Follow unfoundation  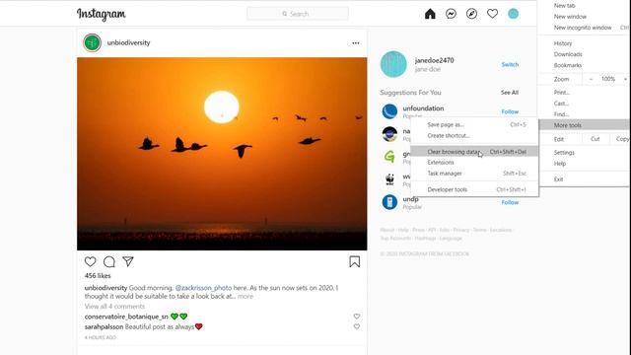coord(510,111)
